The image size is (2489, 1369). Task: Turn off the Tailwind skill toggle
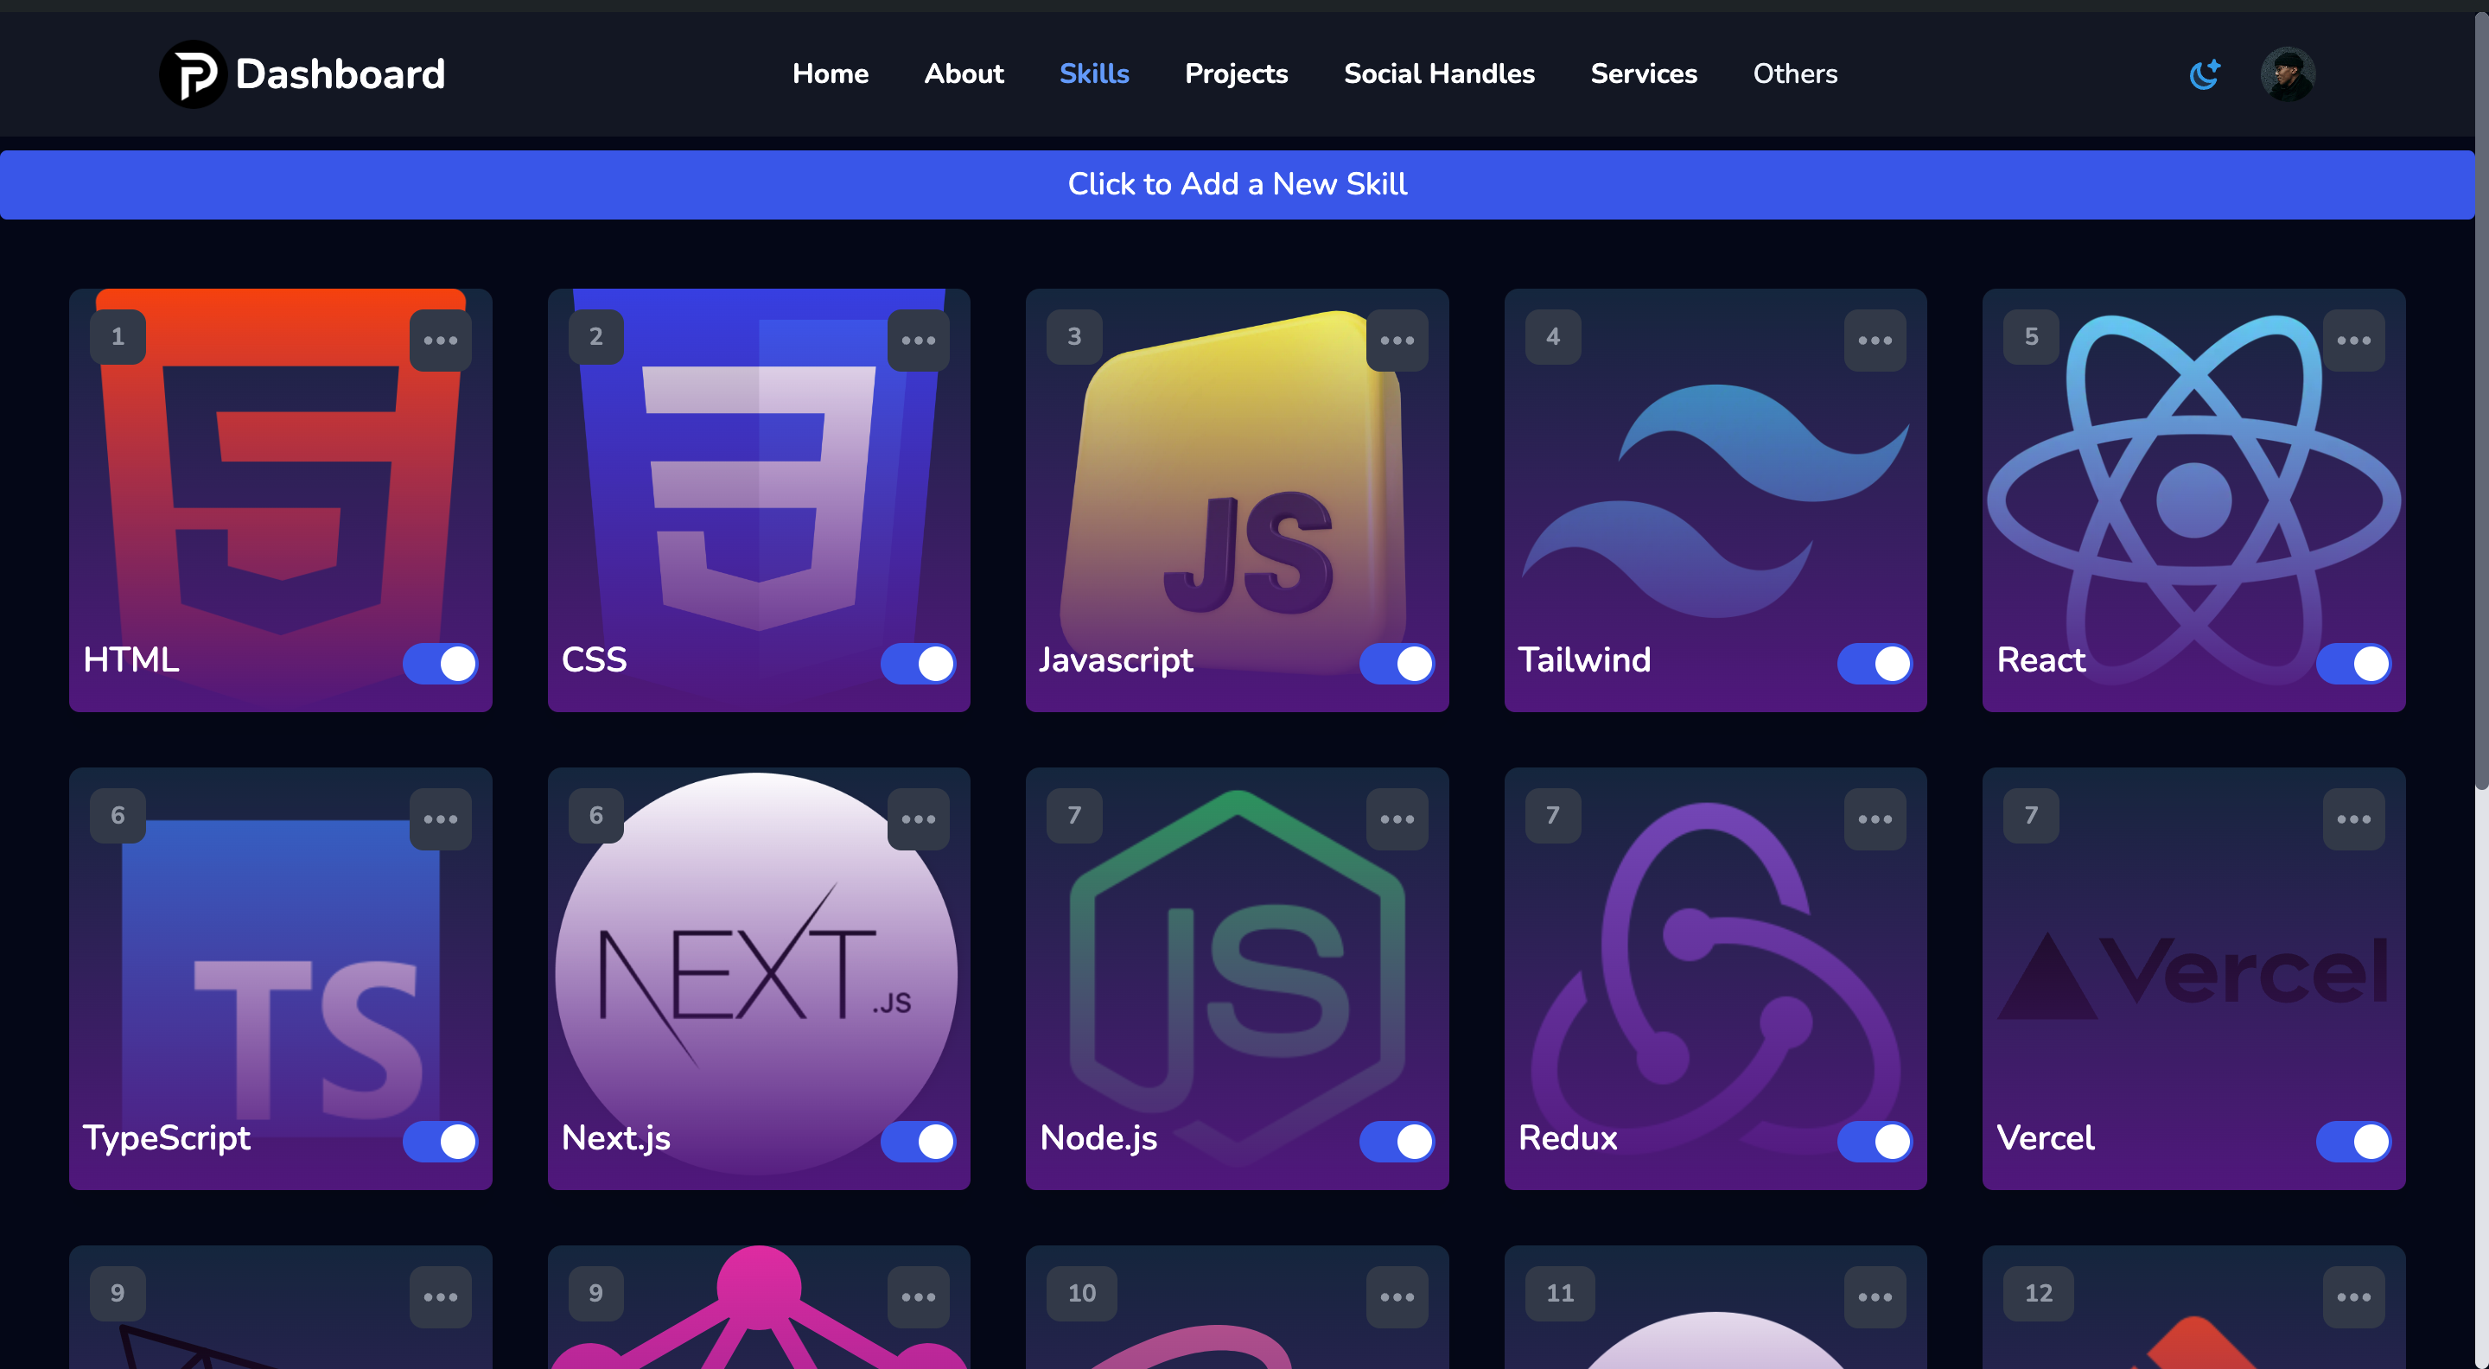click(1875, 664)
